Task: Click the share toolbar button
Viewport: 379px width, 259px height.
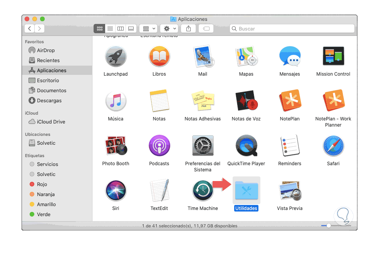Action: (188, 29)
